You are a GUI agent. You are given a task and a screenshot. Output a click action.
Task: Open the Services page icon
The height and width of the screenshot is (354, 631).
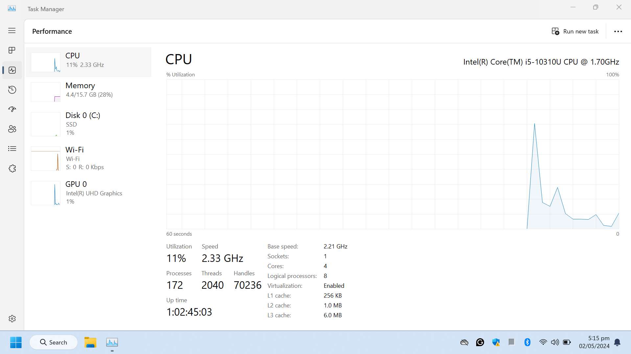coord(12,168)
